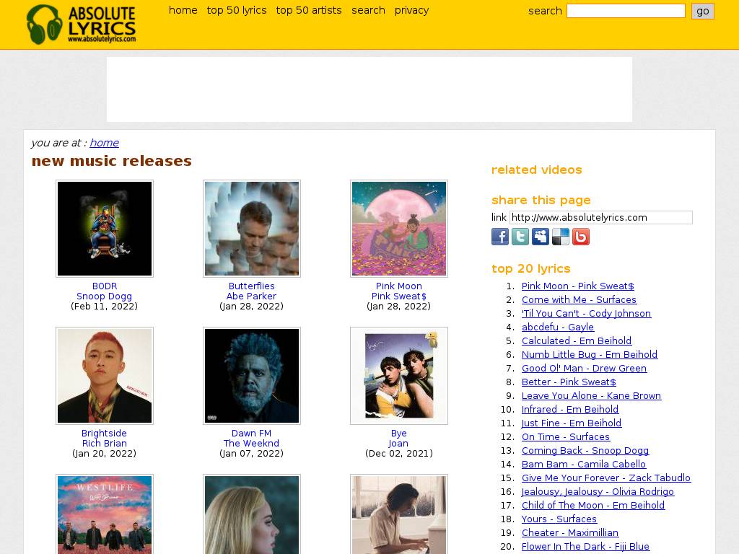Share page on Facebook icon
This screenshot has width=739, height=554.
(x=499, y=237)
